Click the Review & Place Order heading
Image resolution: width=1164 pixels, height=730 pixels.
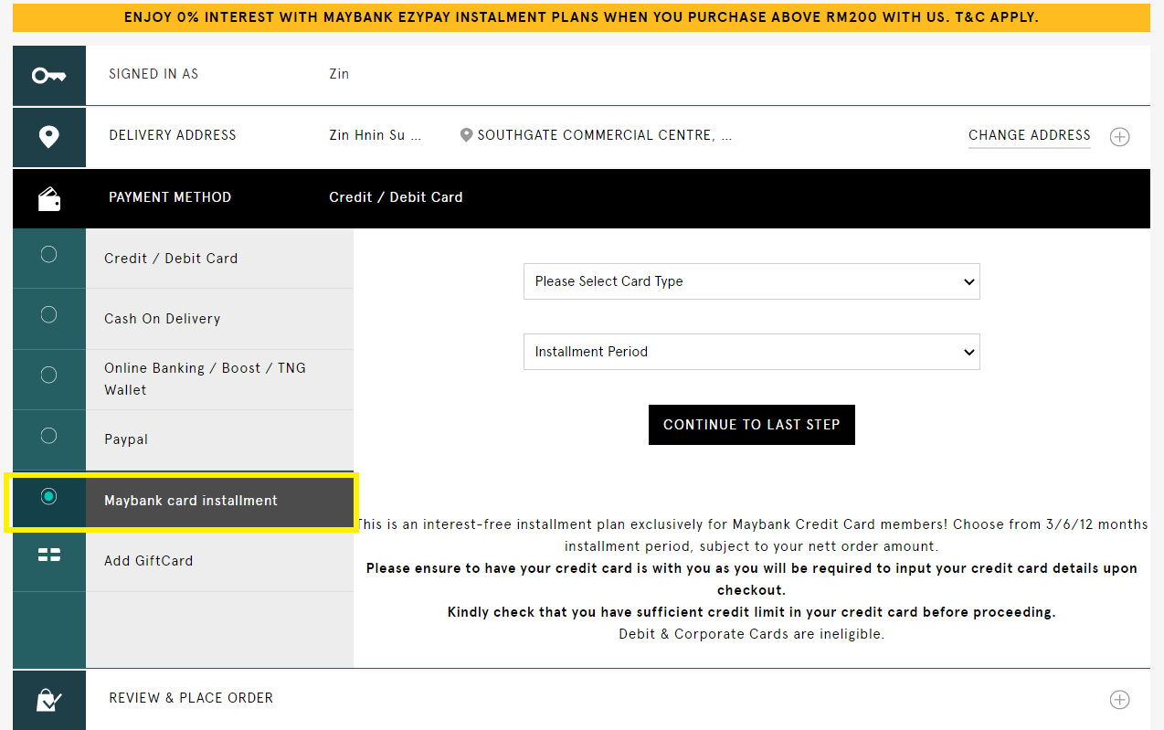191,698
